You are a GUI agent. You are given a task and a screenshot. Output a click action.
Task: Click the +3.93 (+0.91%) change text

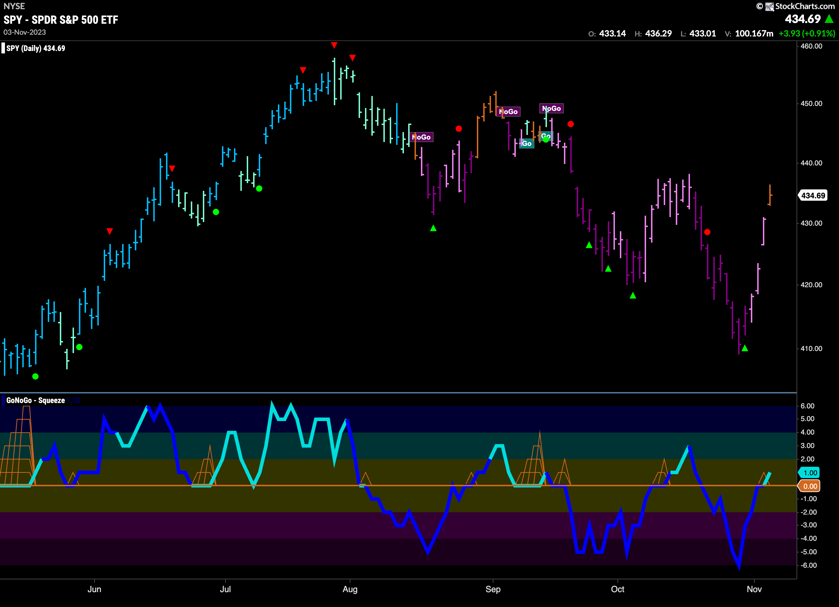point(807,34)
